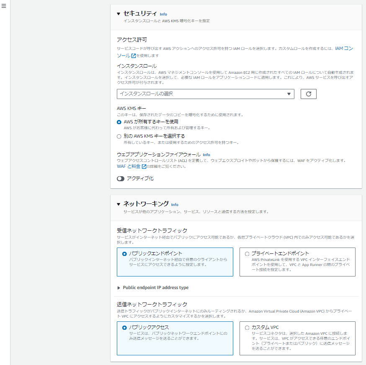Collapse the ネットワーキング section
Image resolution: width=366 pixels, height=365 pixels.
(119, 204)
